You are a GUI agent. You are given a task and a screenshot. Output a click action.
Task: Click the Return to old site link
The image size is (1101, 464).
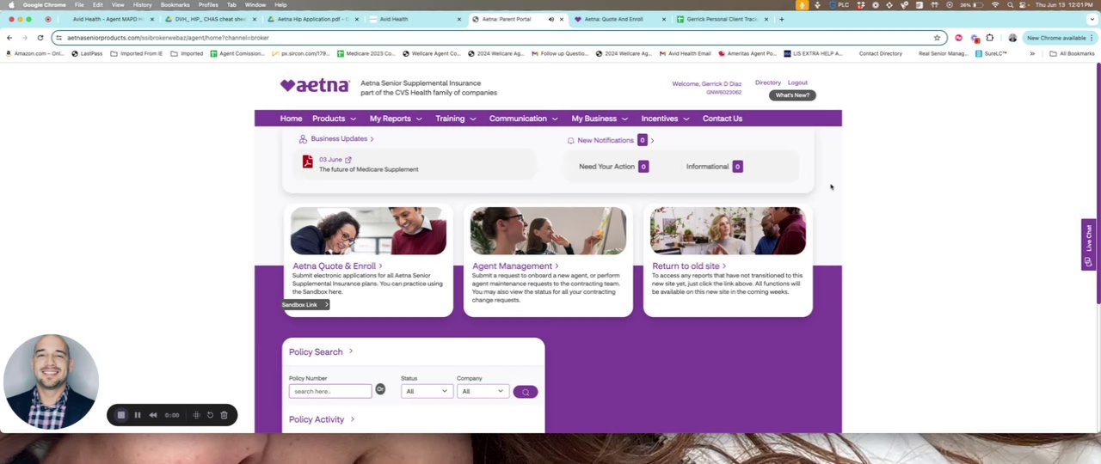[x=689, y=266]
